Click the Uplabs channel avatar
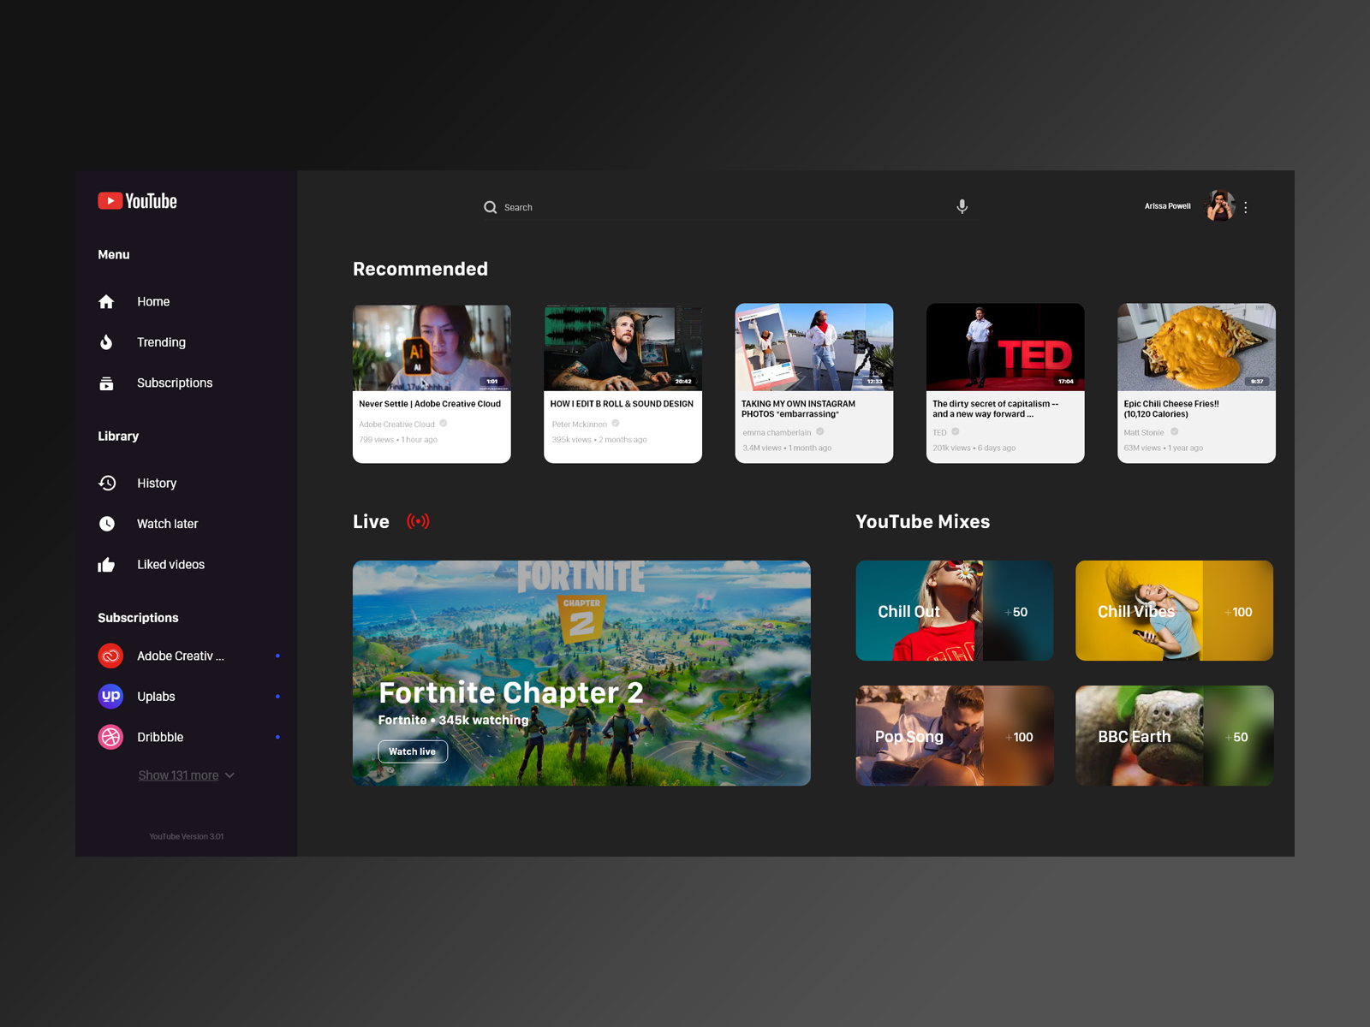The width and height of the screenshot is (1370, 1027). [110, 696]
